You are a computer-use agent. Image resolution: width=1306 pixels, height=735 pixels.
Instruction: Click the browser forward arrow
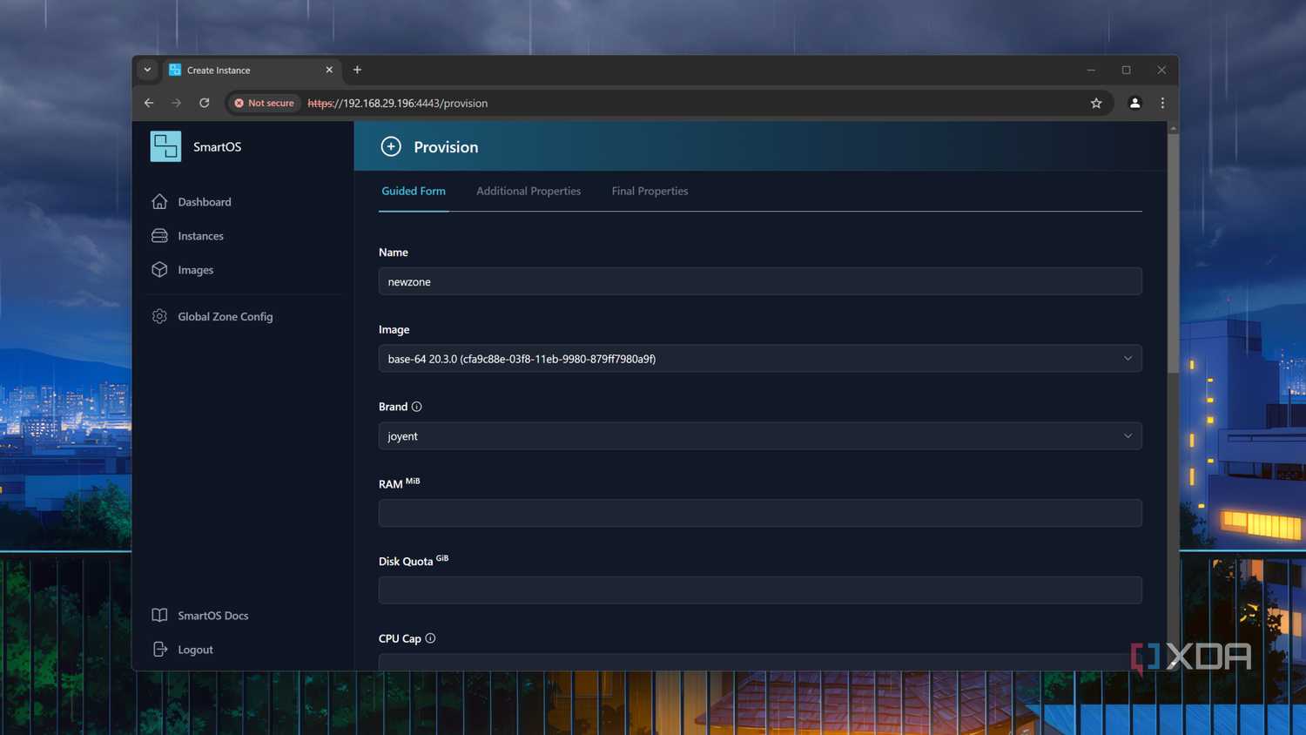177,103
